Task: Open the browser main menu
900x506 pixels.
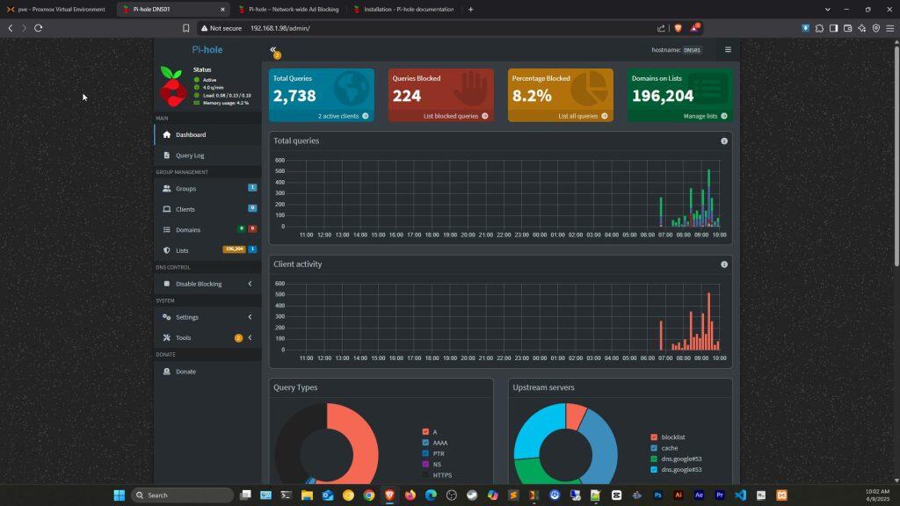Action: [x=890, y=27]
